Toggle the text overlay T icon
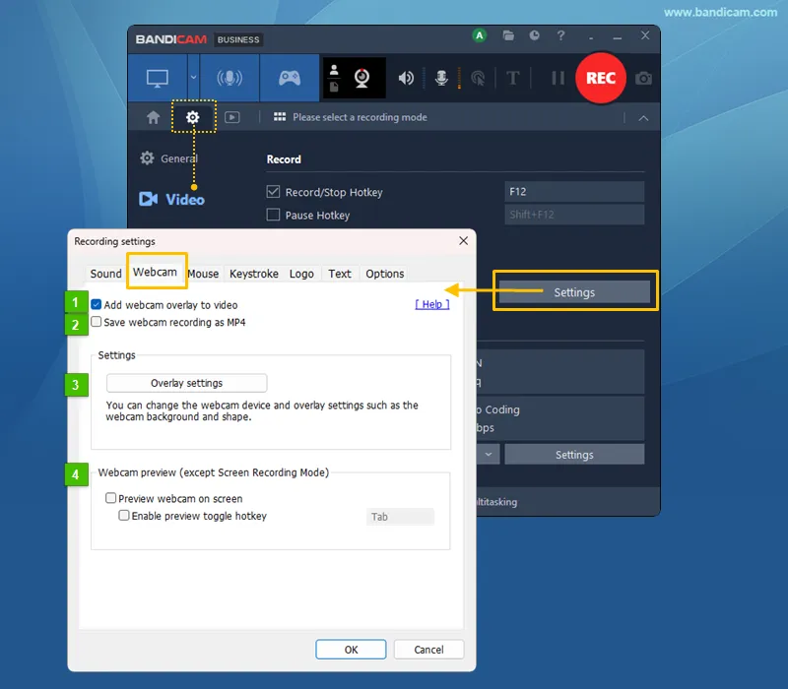 pyautogui.click(x=512, y=78)
